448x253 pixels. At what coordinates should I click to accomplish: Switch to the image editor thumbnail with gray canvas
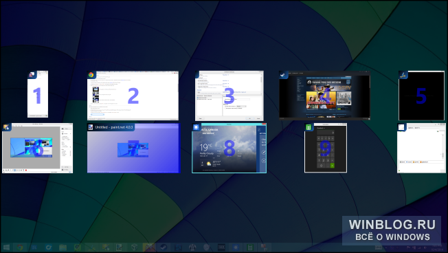tap(37, 148)
